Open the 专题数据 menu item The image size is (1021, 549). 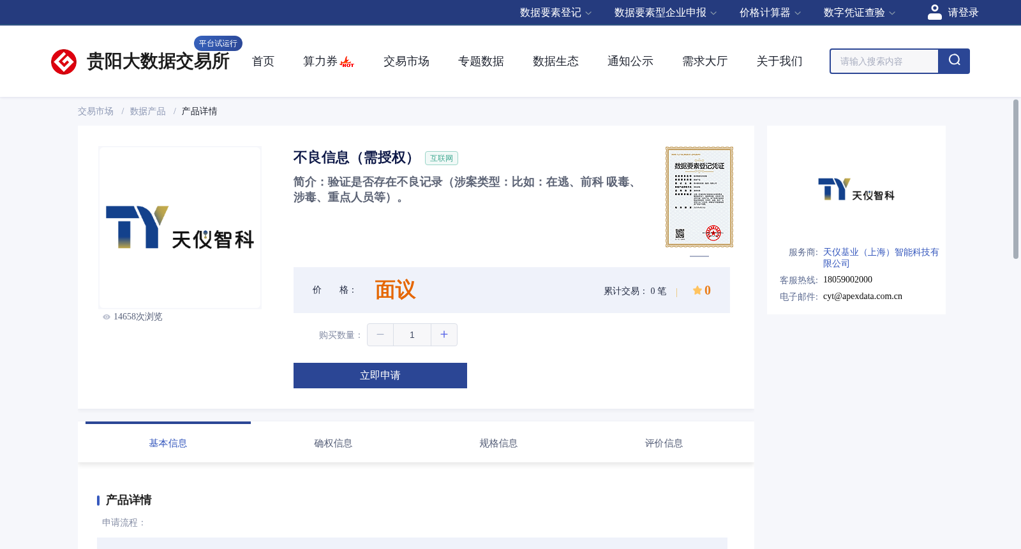pyautogui.click(x=481, y=61)
